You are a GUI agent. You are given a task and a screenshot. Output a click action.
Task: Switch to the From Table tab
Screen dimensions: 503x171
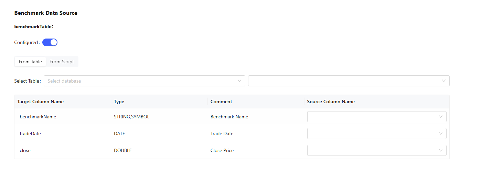click(x=30, y=62)
